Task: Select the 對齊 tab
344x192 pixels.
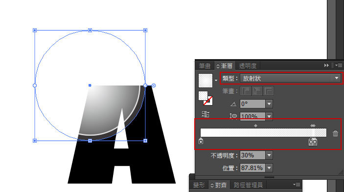Action: [x=219, y=185]
